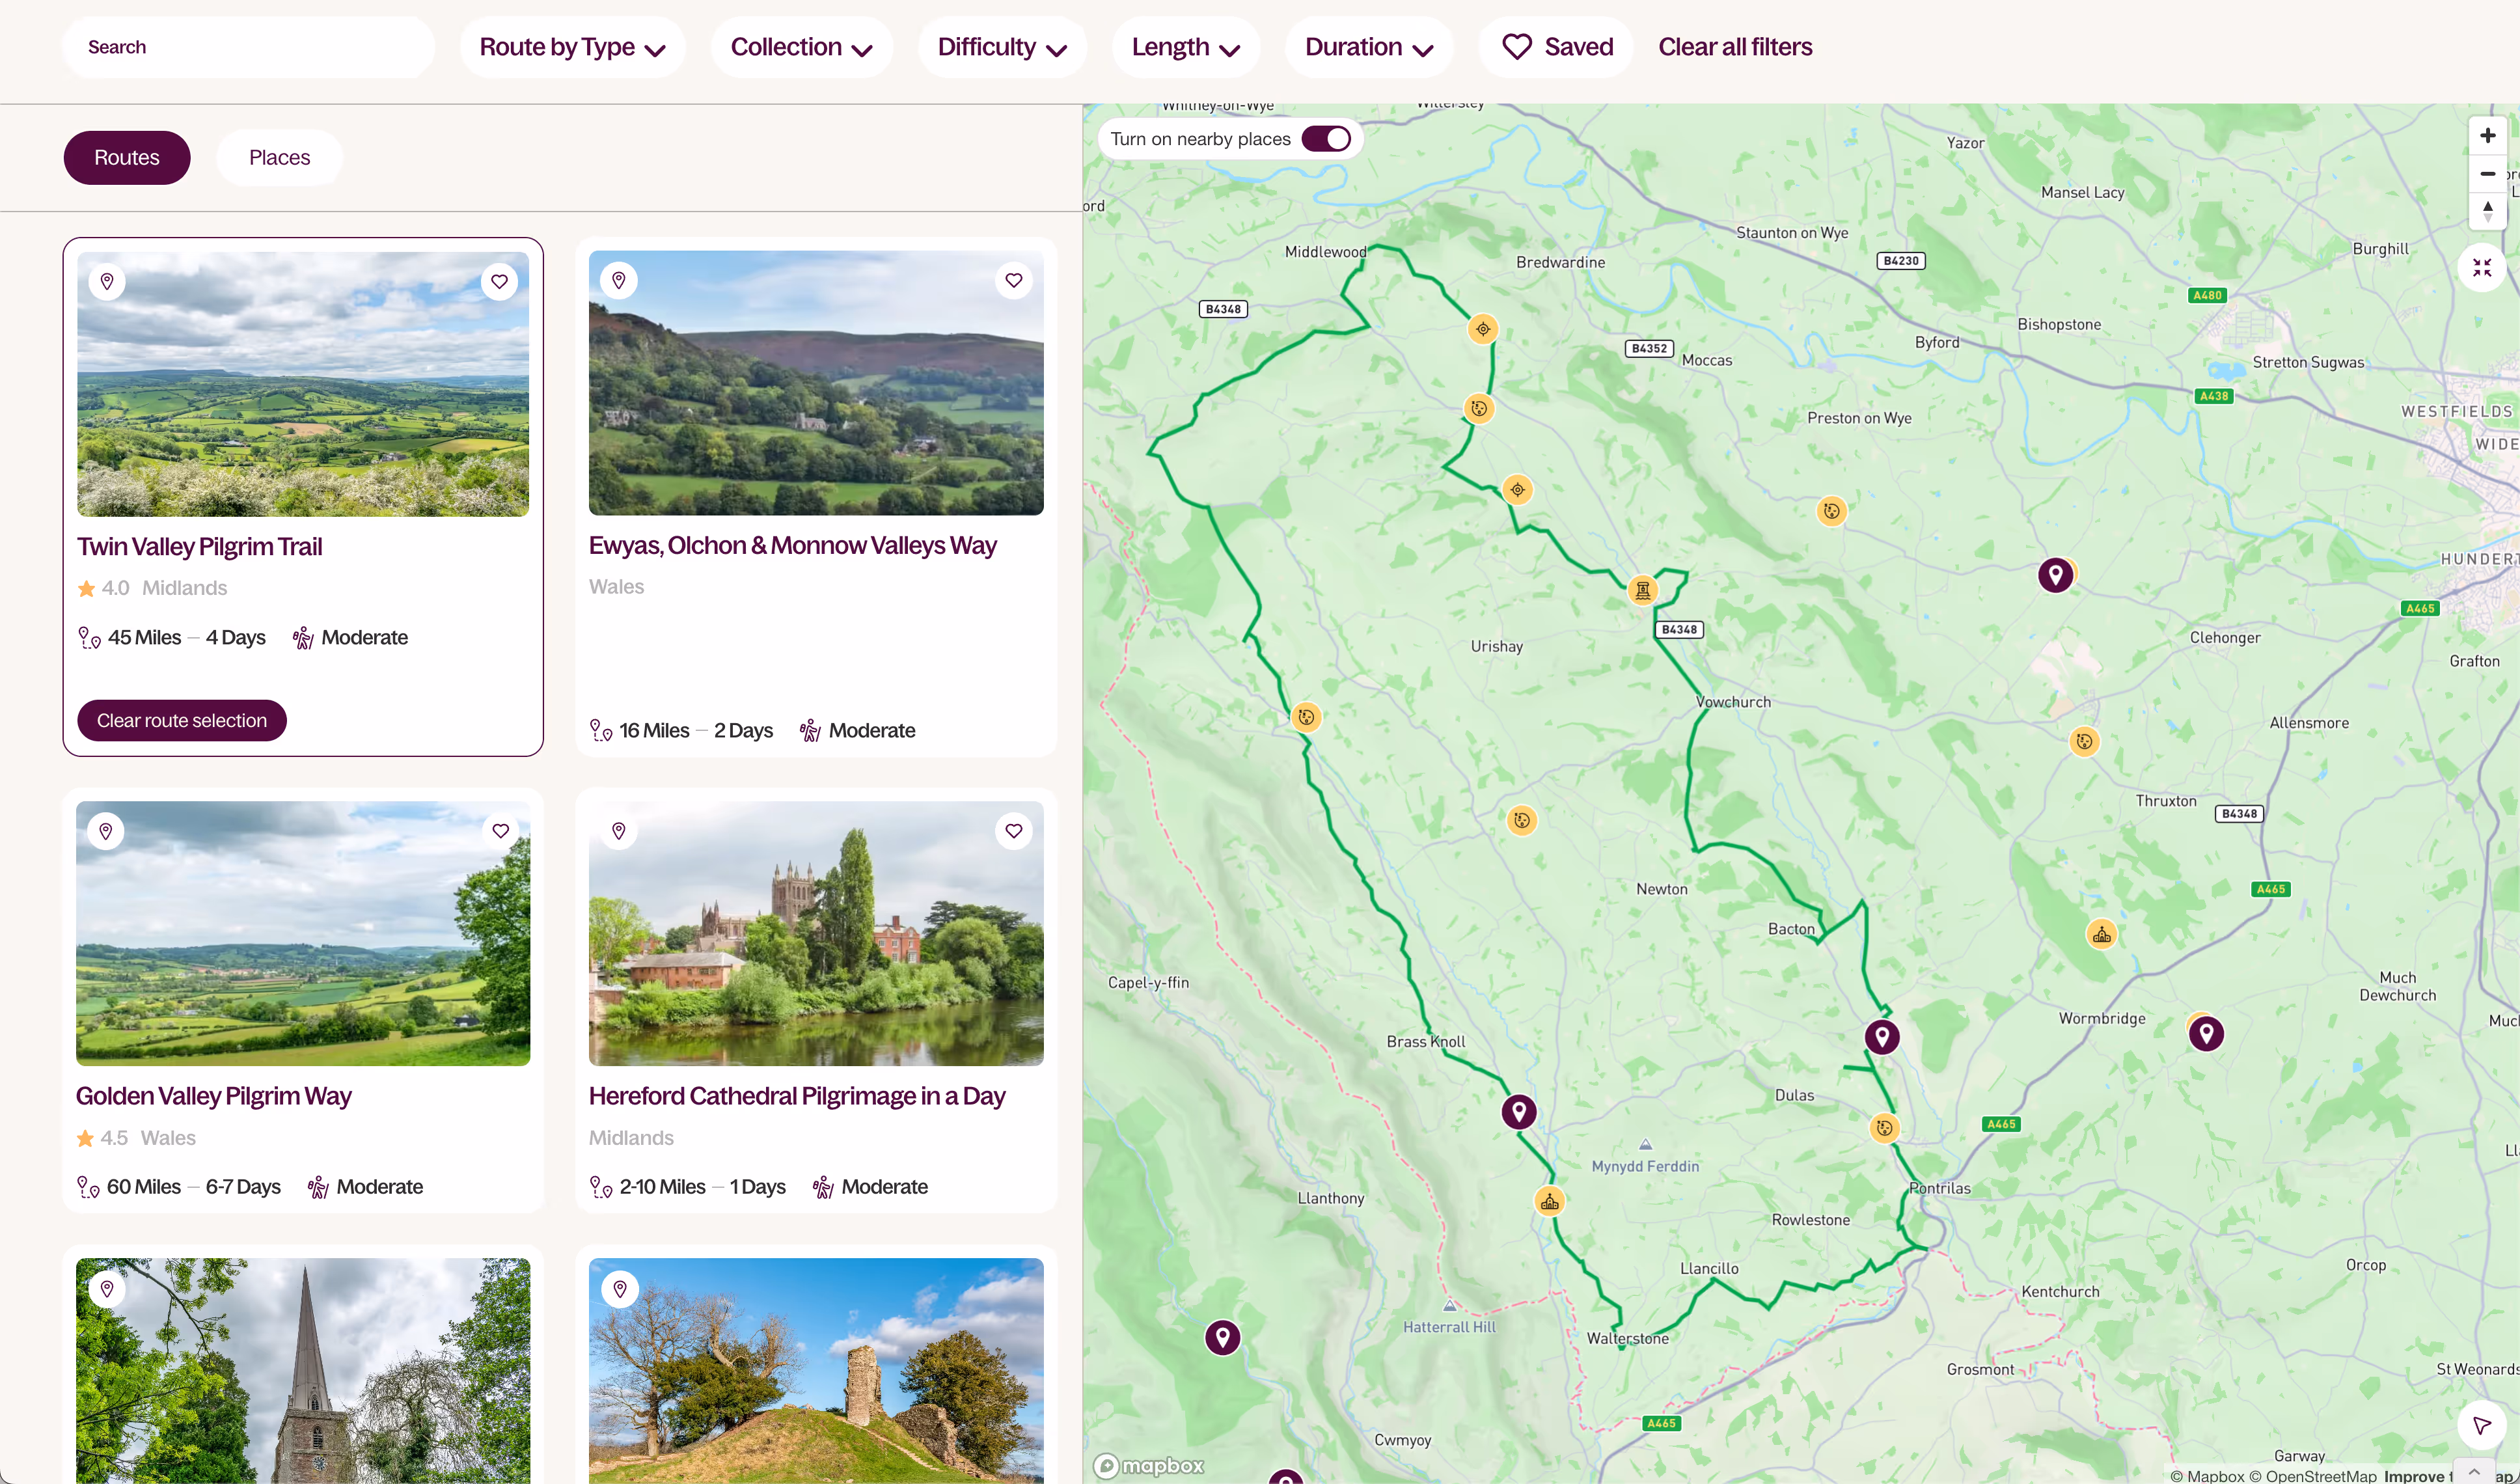Expand the Difficulty filter dropdown

click(1001, 47)
